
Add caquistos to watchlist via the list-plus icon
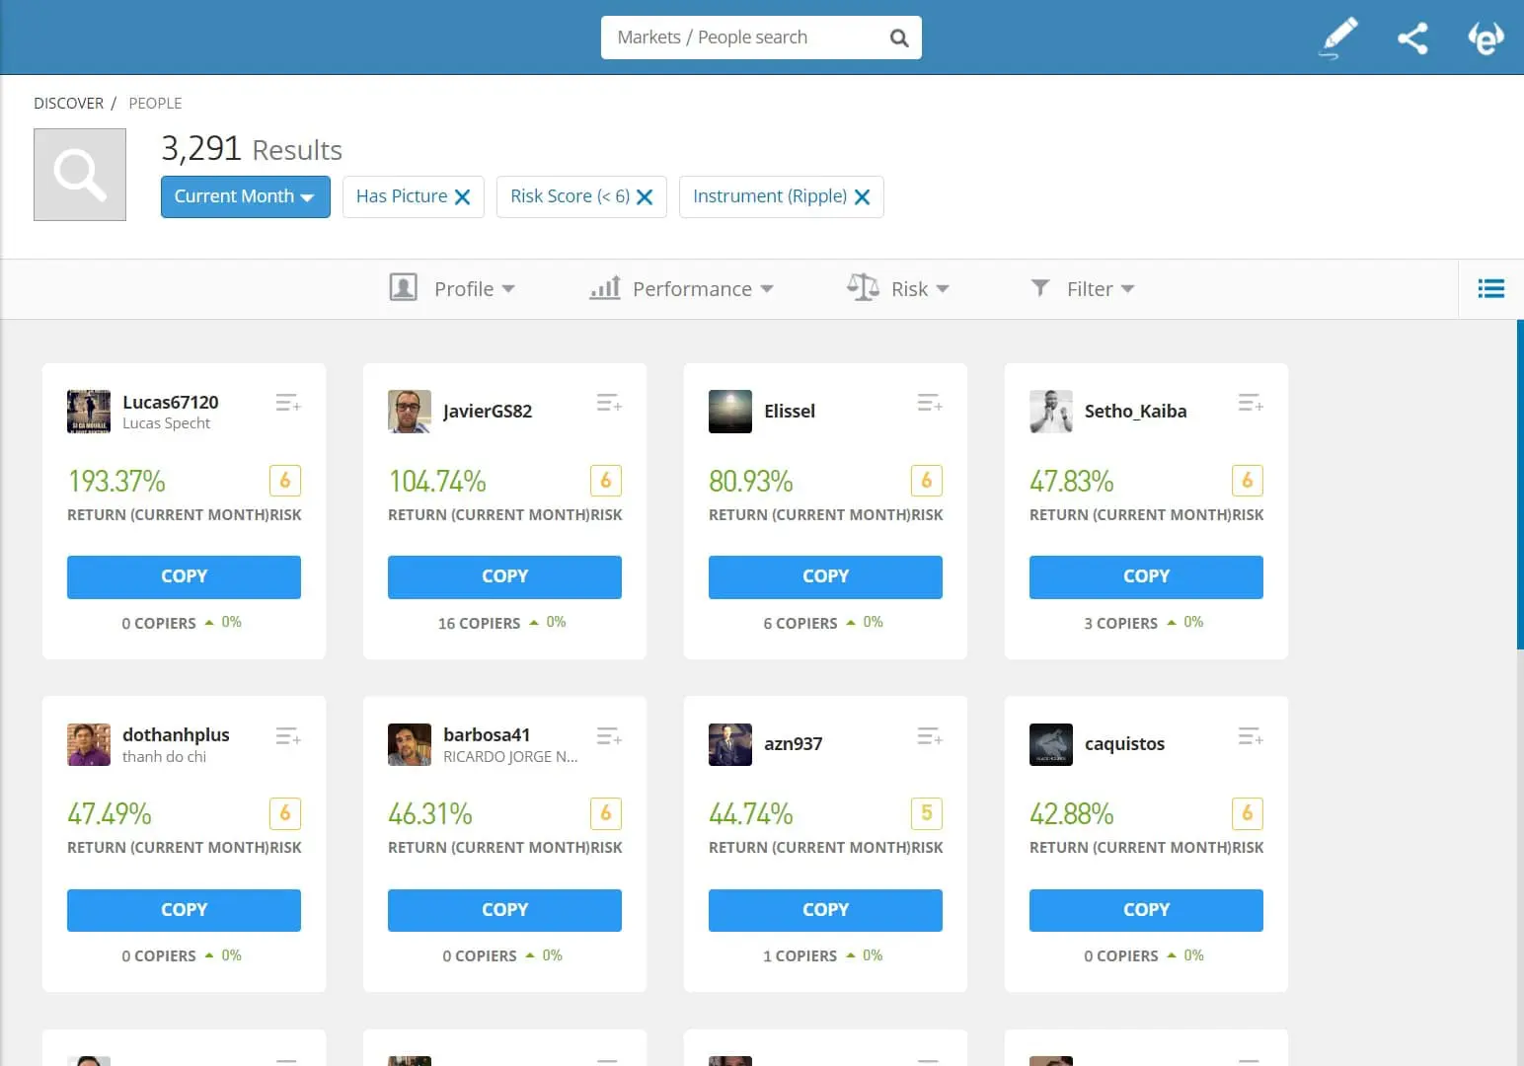1250,735
